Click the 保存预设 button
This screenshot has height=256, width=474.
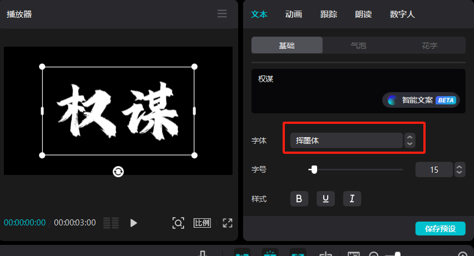point(441,229)
